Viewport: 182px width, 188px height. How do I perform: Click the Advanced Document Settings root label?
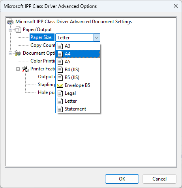[x=73, y=22]
